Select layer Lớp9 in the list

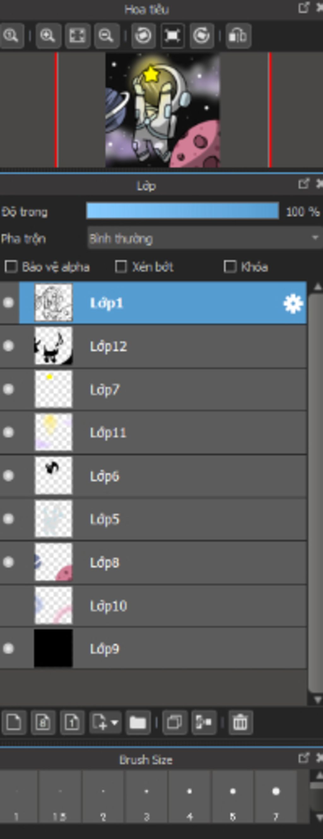(189, 648)
